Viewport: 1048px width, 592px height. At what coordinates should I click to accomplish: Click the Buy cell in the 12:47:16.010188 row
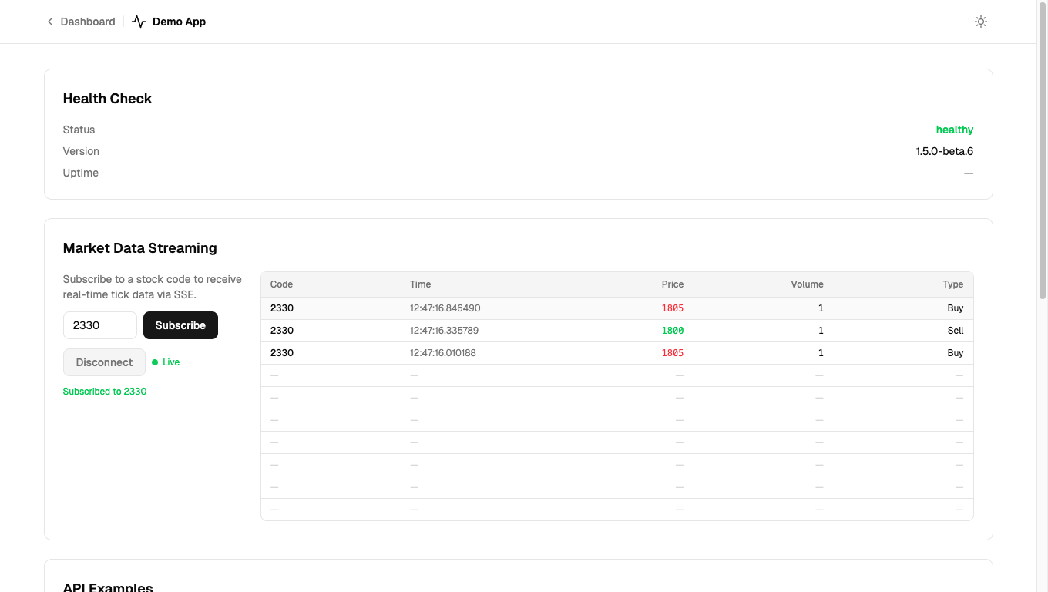tap(956, 353)
